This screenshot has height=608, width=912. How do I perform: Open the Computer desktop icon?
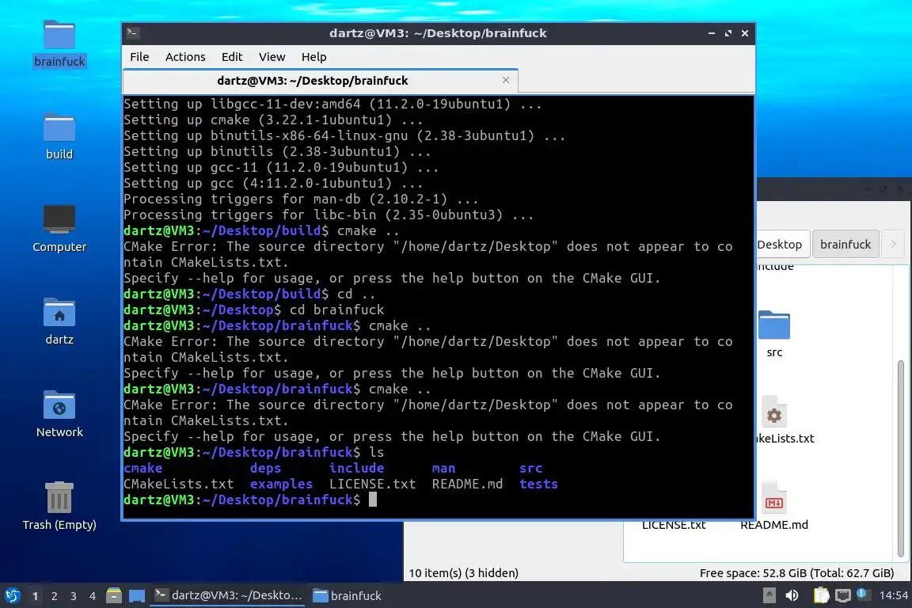[59, 229]
